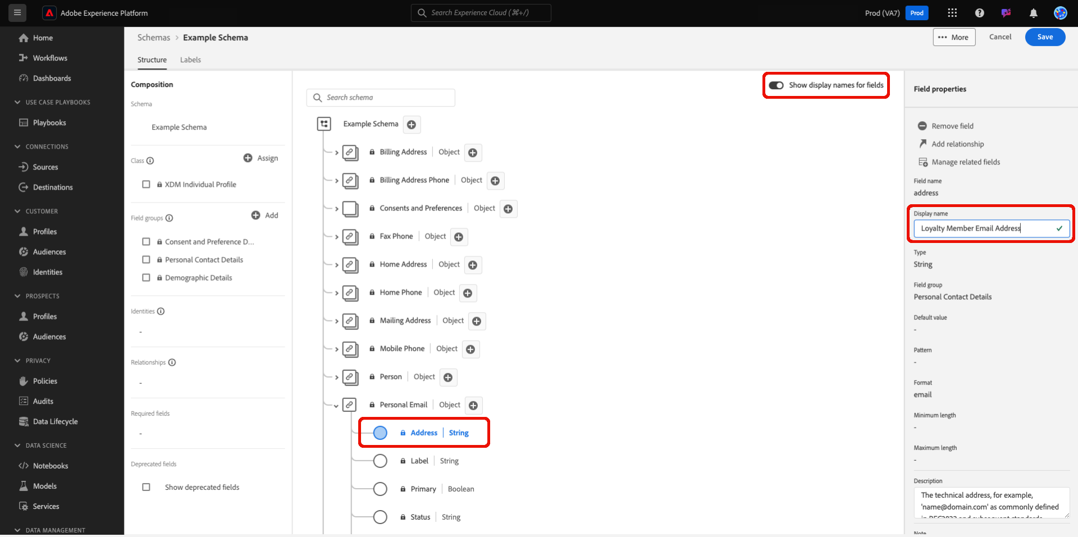Viewport: 1078px width, 537px height.
Task: Open the user profile avatar
Action: [1060, 13]
